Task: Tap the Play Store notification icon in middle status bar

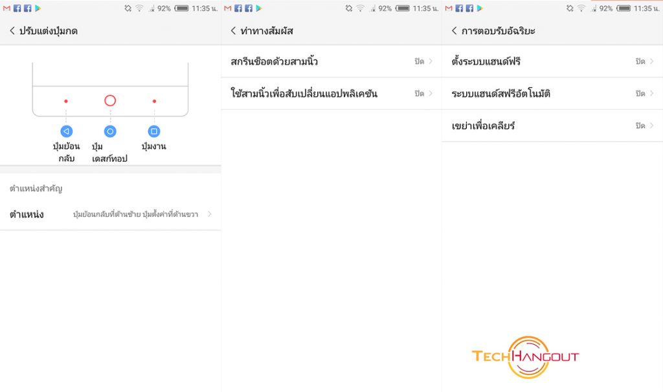Action: pos(259,8)
